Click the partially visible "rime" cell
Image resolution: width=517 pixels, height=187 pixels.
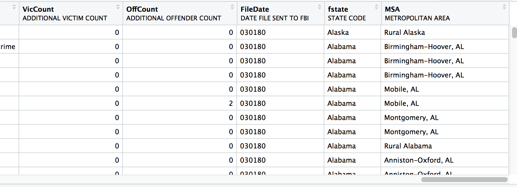click(x=8, y=47)
